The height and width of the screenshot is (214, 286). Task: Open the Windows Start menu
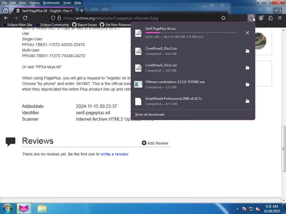(7, 208)
